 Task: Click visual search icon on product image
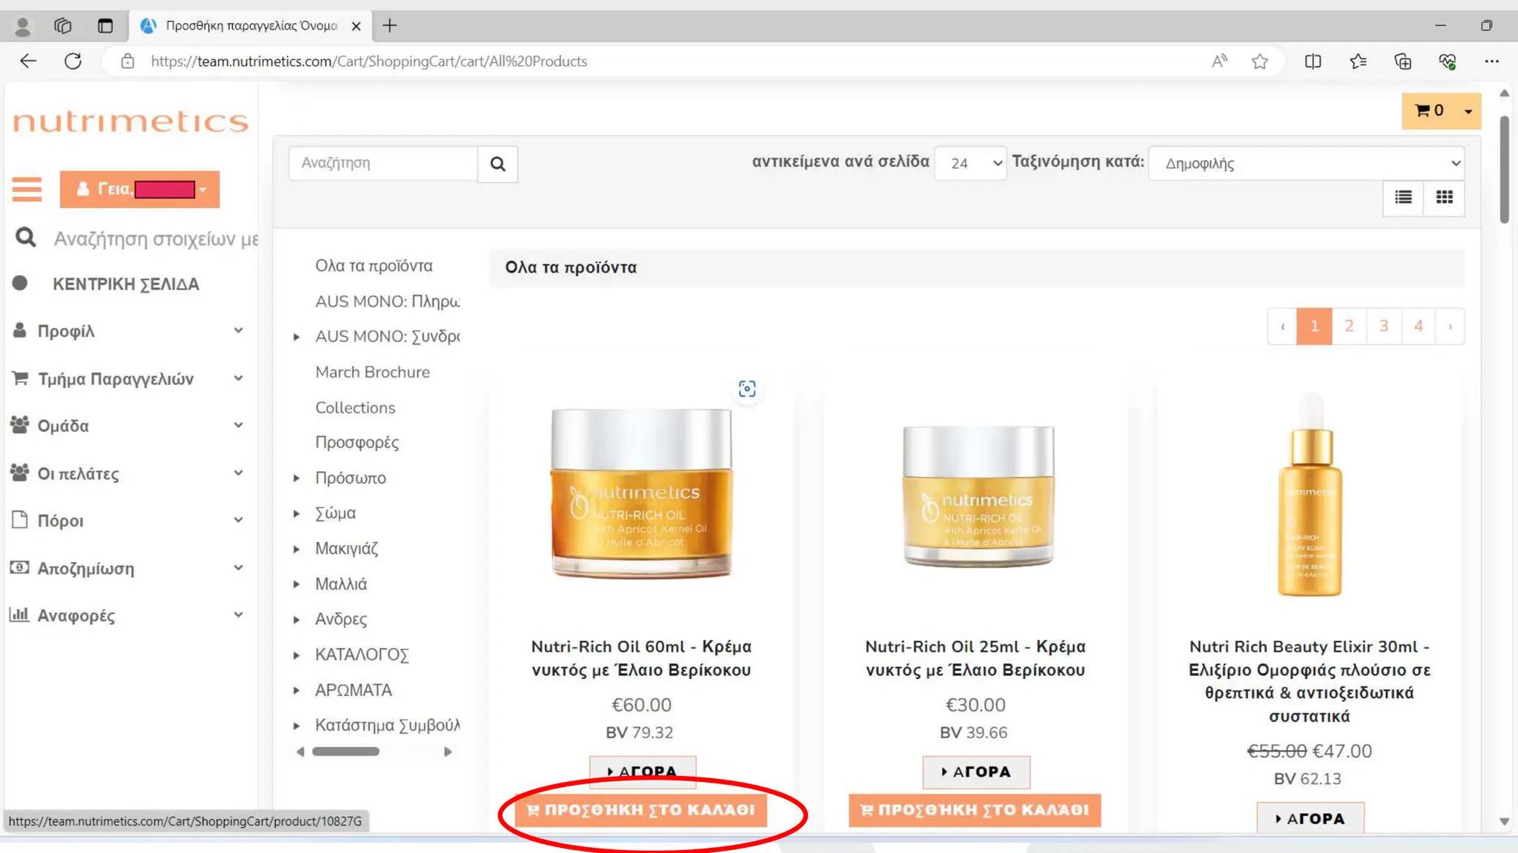[746, 389]
